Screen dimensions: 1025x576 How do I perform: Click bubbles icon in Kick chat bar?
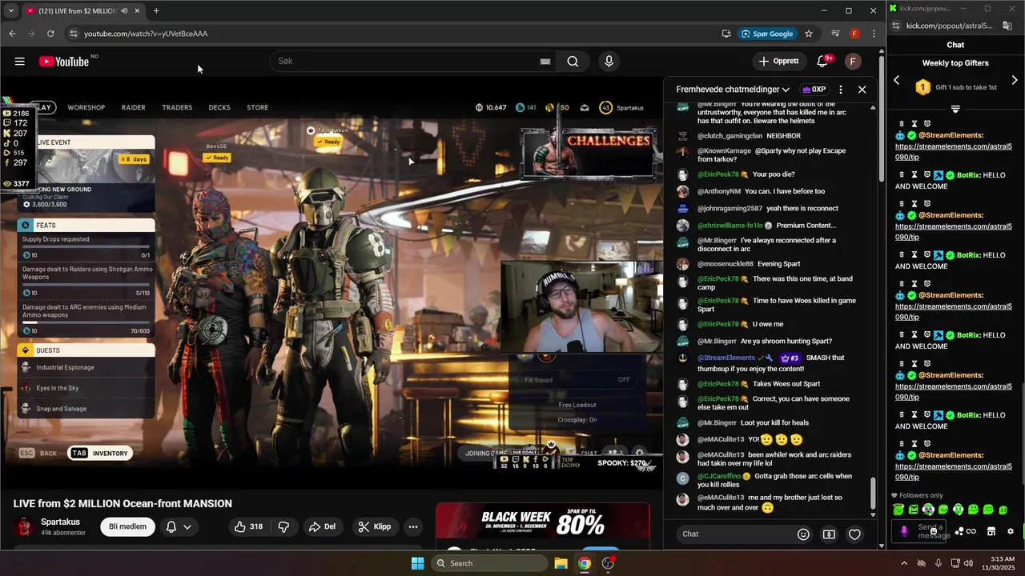pyautogui.click(x=959, y=531)
